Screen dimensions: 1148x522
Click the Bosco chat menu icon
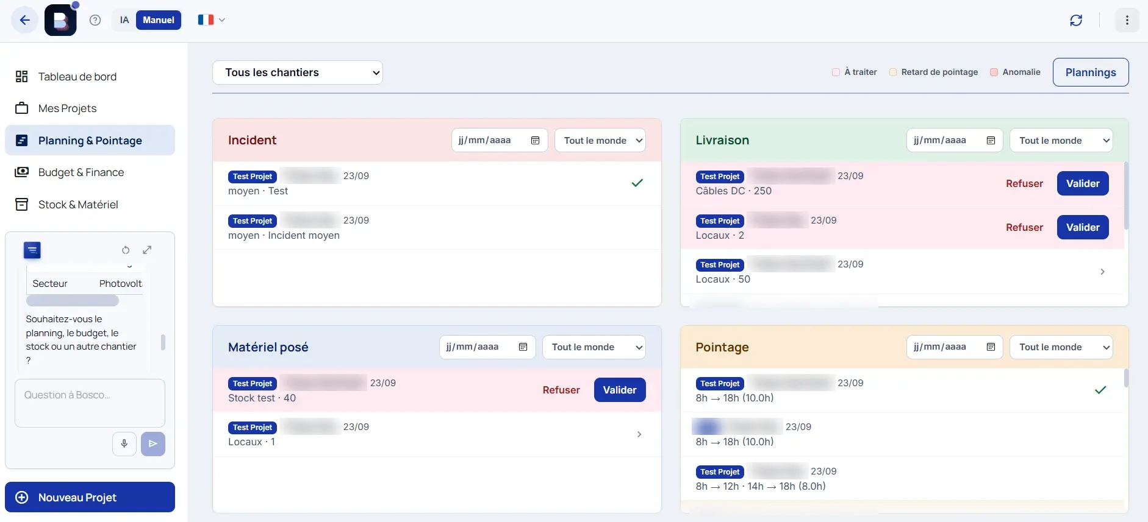pyautogui.click(x=32, y=250)
